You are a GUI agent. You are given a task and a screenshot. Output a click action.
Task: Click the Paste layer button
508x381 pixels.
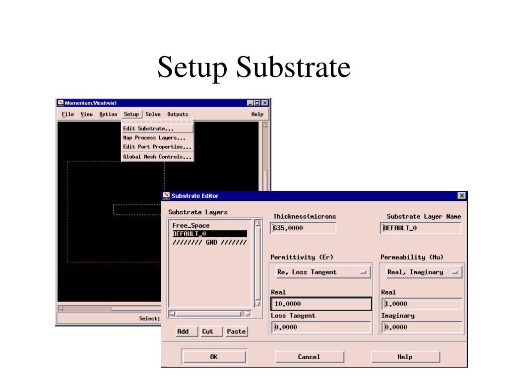pyautogui.click(x=236, y=331)
